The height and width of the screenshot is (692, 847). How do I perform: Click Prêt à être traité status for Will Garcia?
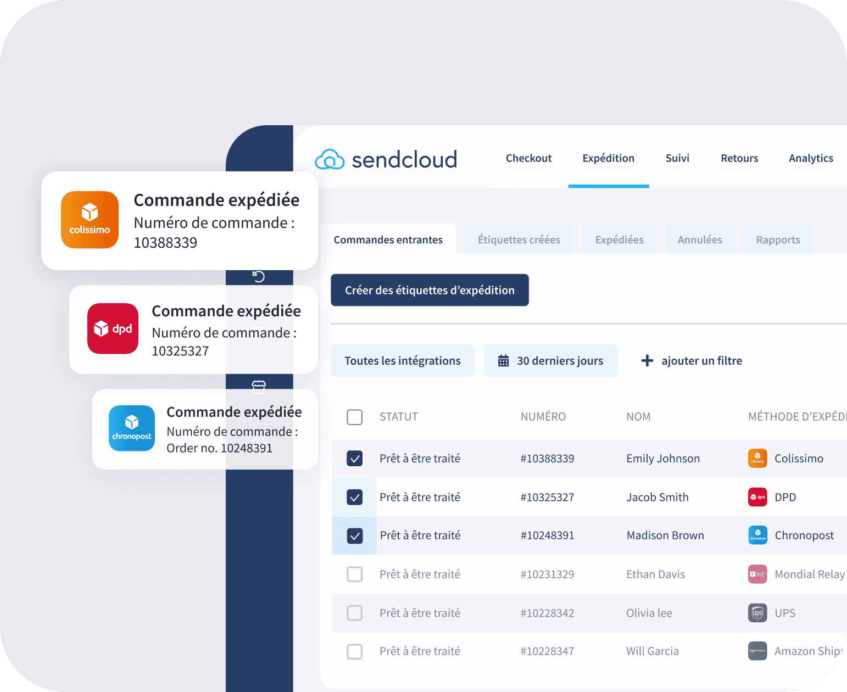click(x=420, y=651)
